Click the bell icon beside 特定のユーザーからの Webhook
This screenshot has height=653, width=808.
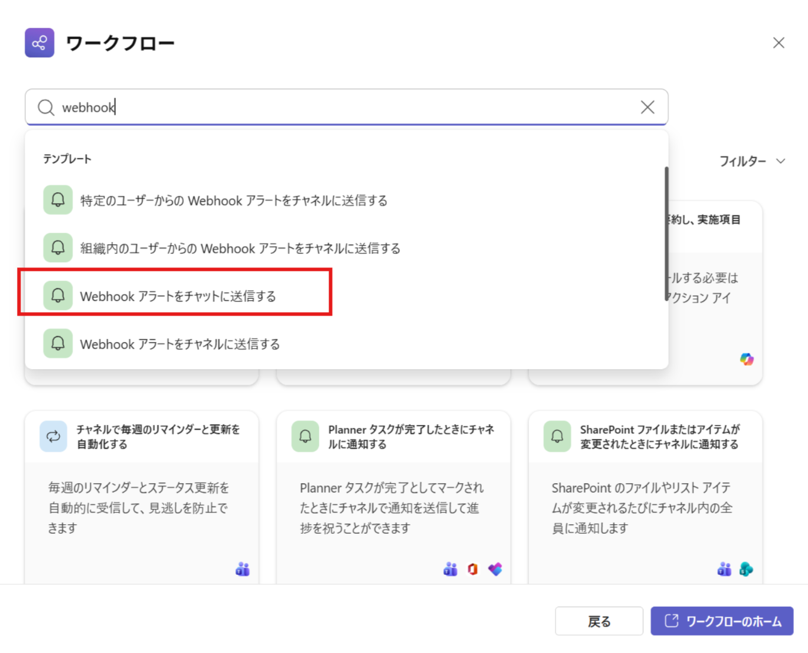pos(58,200)
